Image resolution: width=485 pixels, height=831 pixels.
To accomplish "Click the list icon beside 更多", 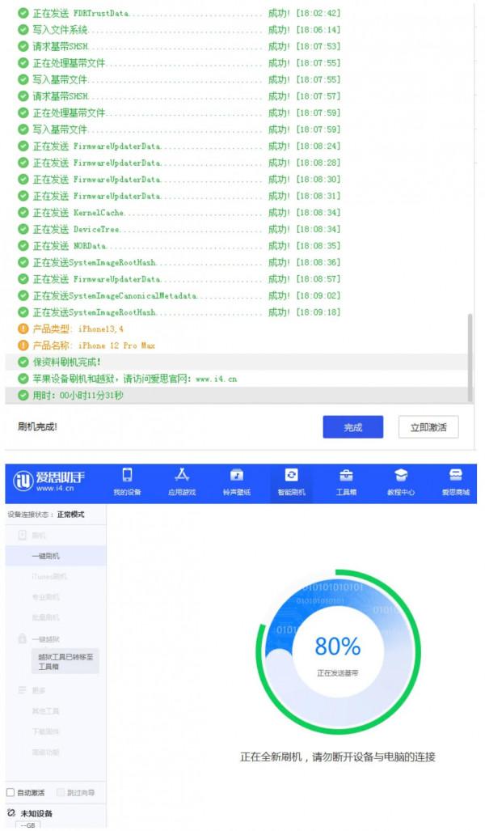I will coord(23,690).
